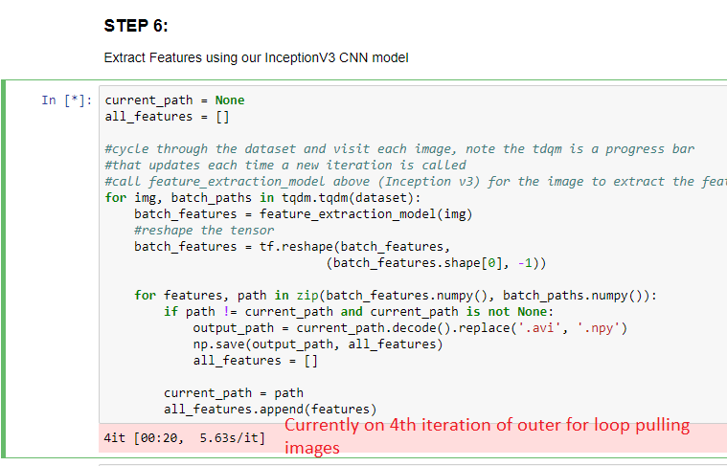The image size is (727, 466).
Task: Click the '#reshape the tensor' comment
Action: pos(204,231)
